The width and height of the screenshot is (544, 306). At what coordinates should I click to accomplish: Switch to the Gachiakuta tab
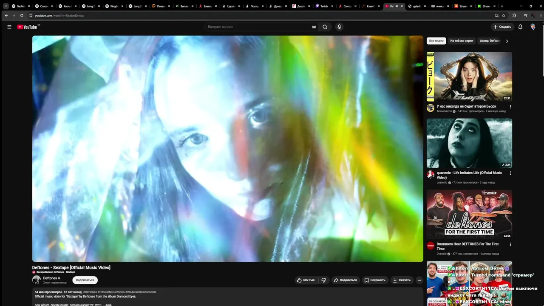click(x=18, y=6)
